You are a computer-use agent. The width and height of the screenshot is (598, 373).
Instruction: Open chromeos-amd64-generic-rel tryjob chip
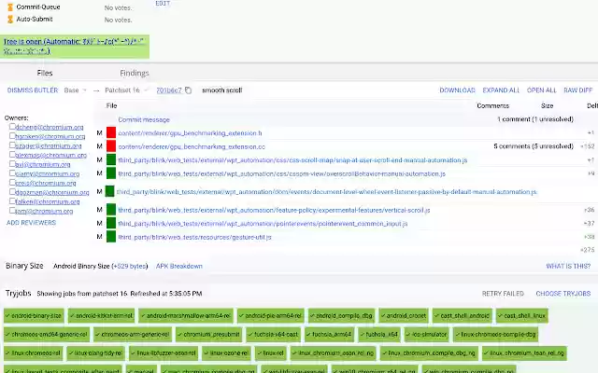click(x=47, y=334)
